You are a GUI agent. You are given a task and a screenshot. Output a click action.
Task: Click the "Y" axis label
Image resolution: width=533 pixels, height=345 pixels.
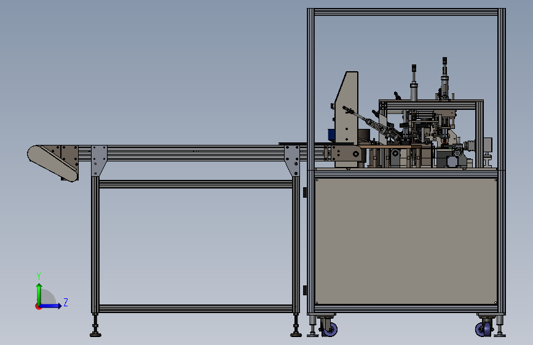[x=39, y=276]
